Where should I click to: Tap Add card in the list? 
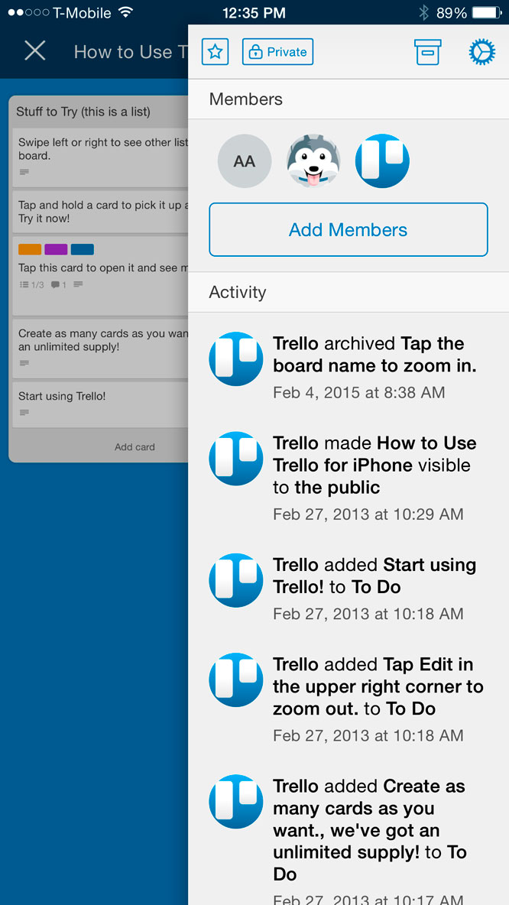pyautogui.click(x=135, y=447)
